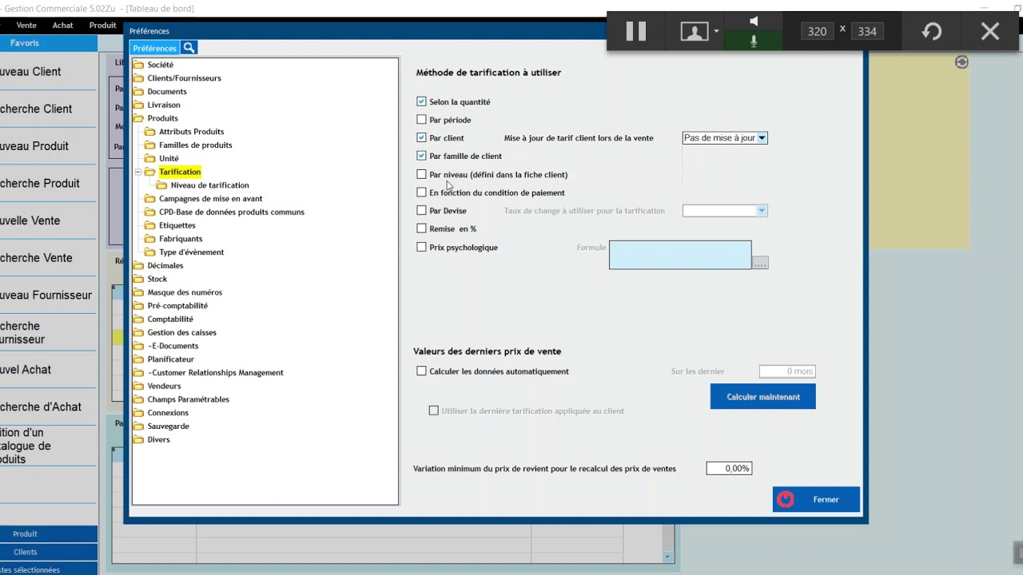Close the recorder bar with X icon

[x=989, y=31]
